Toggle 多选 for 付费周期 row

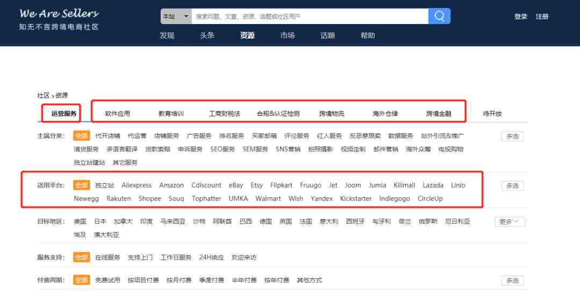(x=512, y=280)
